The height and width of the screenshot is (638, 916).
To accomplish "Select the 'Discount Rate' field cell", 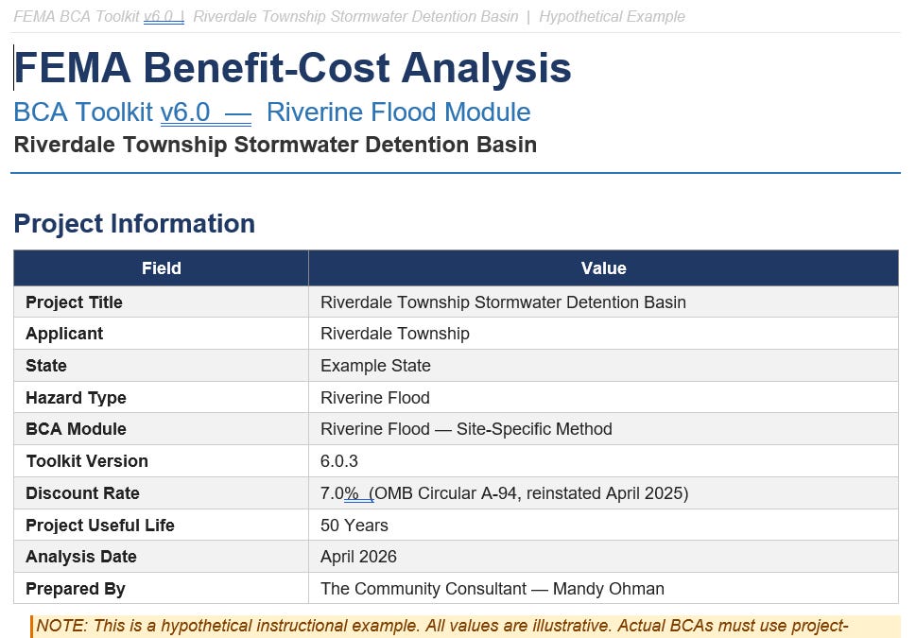I will 162,493.
